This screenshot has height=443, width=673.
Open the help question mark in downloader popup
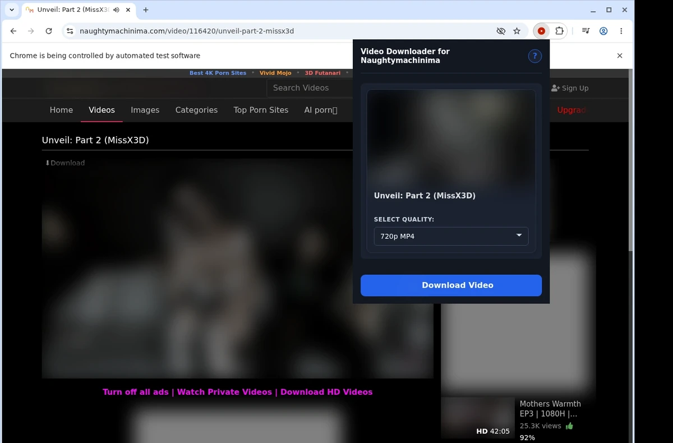pyautogui.click(x=534, y=56)
